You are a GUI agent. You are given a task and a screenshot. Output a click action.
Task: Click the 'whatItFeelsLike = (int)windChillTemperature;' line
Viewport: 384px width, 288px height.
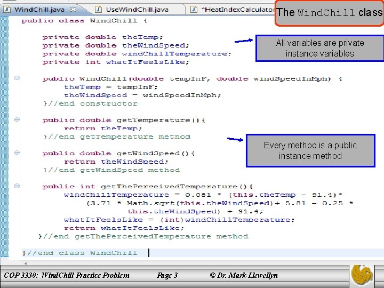point(179,220)
